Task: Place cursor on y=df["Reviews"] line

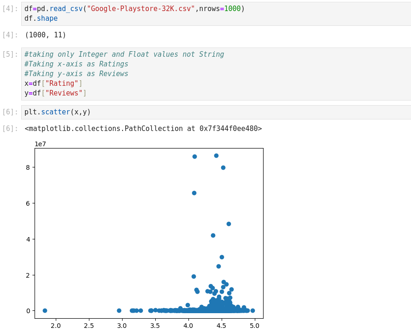Action: tap(55, 93)
